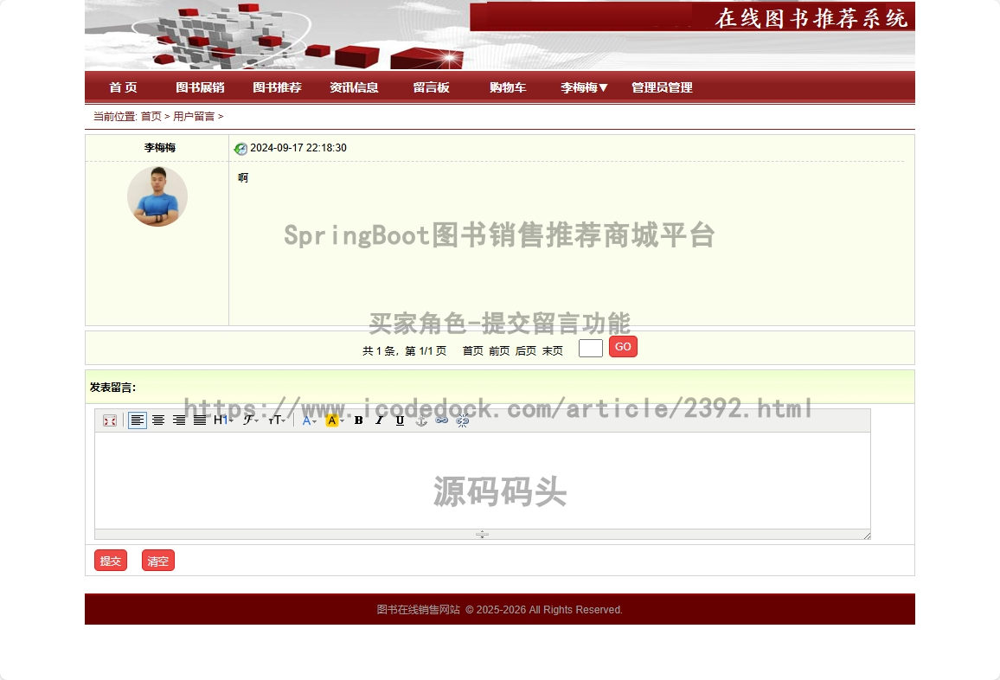Expand the 李梅梅 user dropdown
The width and height of the screenshot is (1000, 680).
pyautogui.click(x=584, y=87)
